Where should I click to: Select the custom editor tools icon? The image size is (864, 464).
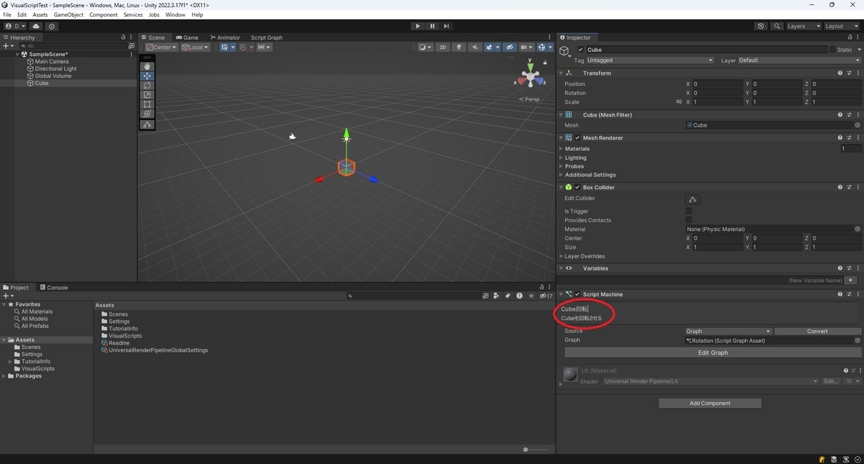tap(147, 124)
